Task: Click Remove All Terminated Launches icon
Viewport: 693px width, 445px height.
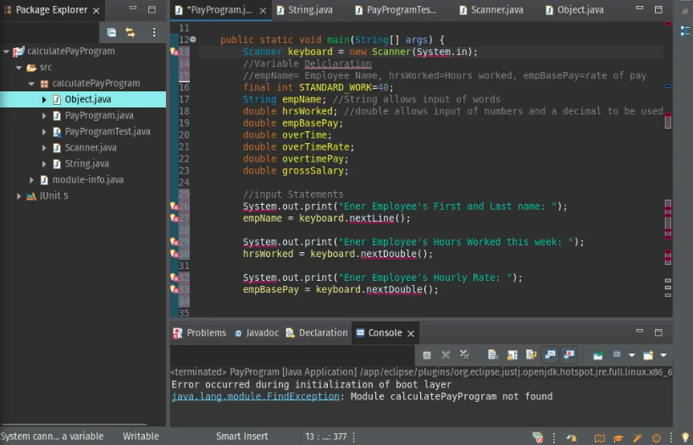Action: pos(464,355)
